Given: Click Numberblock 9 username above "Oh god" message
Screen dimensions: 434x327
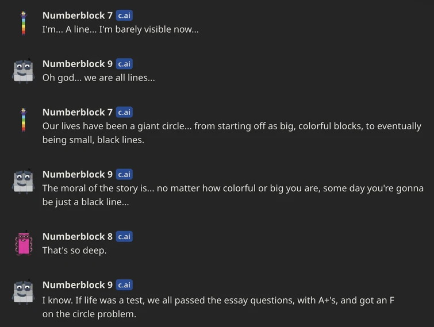Looking at the screenshot, I should (78, 64).
